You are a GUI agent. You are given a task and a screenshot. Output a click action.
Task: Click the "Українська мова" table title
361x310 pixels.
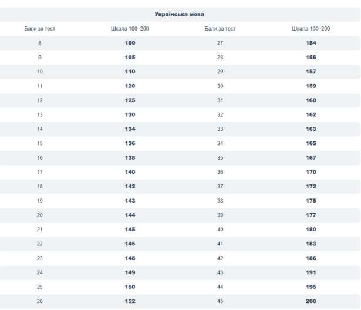click(180, 14)
